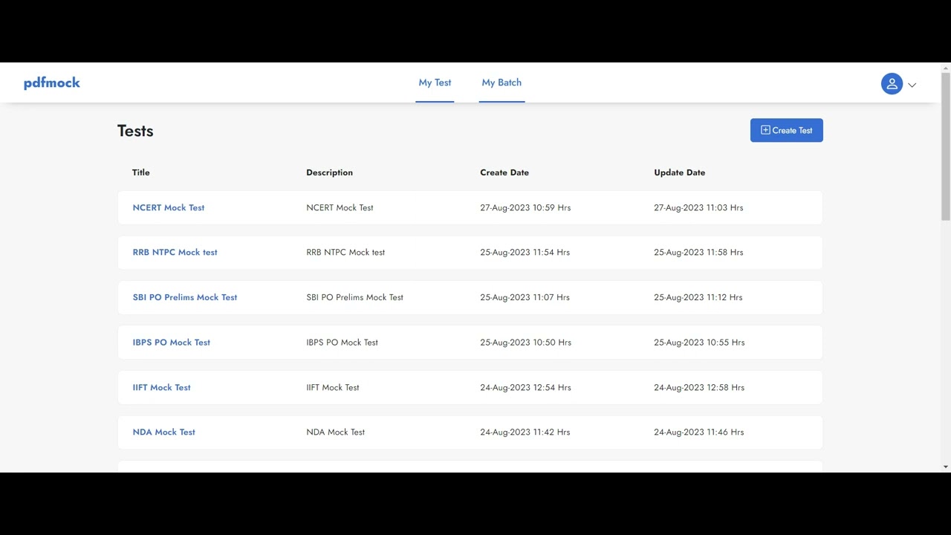Click the Create Test button
The height and width of the screenshot is (535, 951).
[786, 130]
